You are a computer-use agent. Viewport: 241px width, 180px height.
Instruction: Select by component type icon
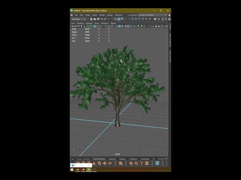pos(123,19)
